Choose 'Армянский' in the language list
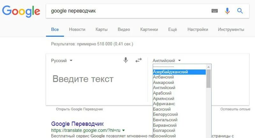Viewport: 255px width, 138px height. tap(179, 98)
